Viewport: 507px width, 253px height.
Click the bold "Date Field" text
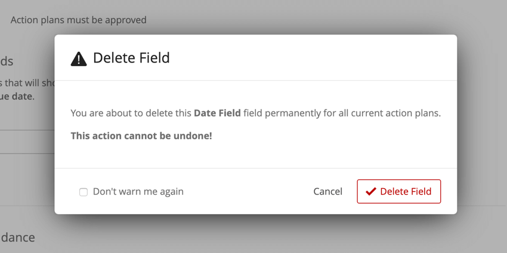point(217,113)
